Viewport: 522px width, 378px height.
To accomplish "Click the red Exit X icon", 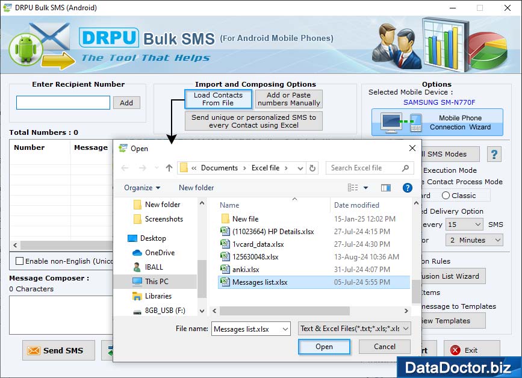I will tap(455, 350).
